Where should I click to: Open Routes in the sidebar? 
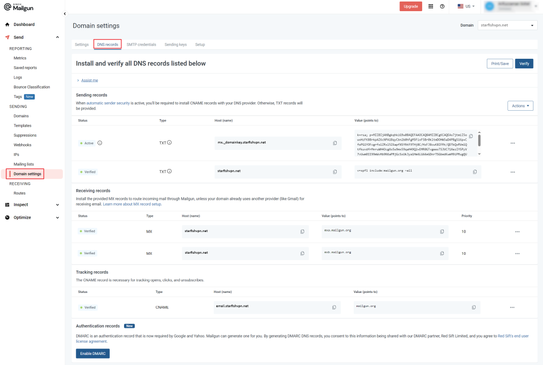coord(20,193)
